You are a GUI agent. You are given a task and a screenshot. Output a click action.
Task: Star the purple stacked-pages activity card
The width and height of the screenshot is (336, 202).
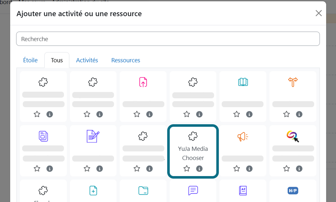[x=37, y=168]
